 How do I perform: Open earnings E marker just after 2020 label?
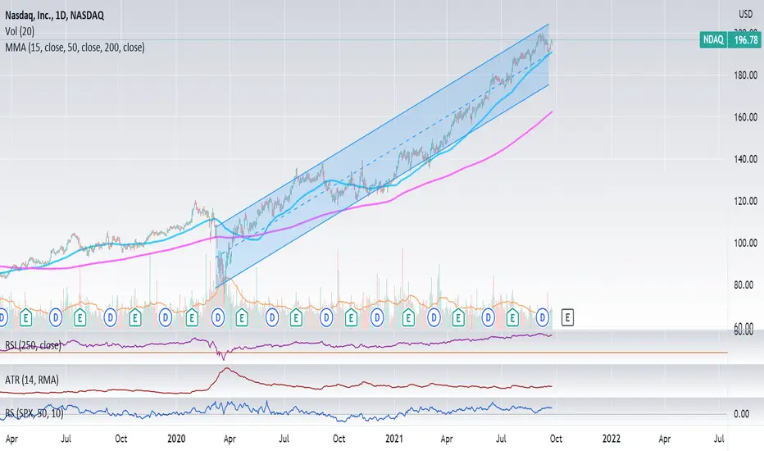click(192, 317)
